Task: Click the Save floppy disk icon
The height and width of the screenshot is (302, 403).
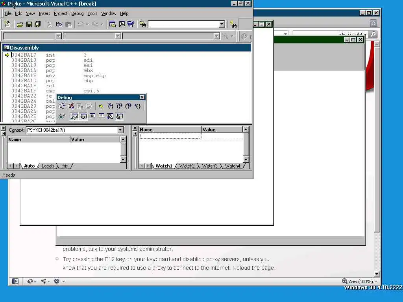Action: pos(29,24)
